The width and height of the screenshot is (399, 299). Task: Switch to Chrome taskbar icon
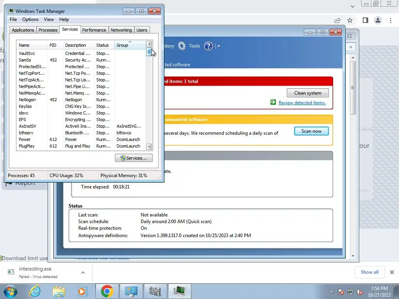(107, 291)
